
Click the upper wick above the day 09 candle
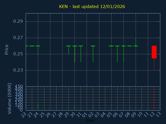pyautogui.click(x=136, y=42)
